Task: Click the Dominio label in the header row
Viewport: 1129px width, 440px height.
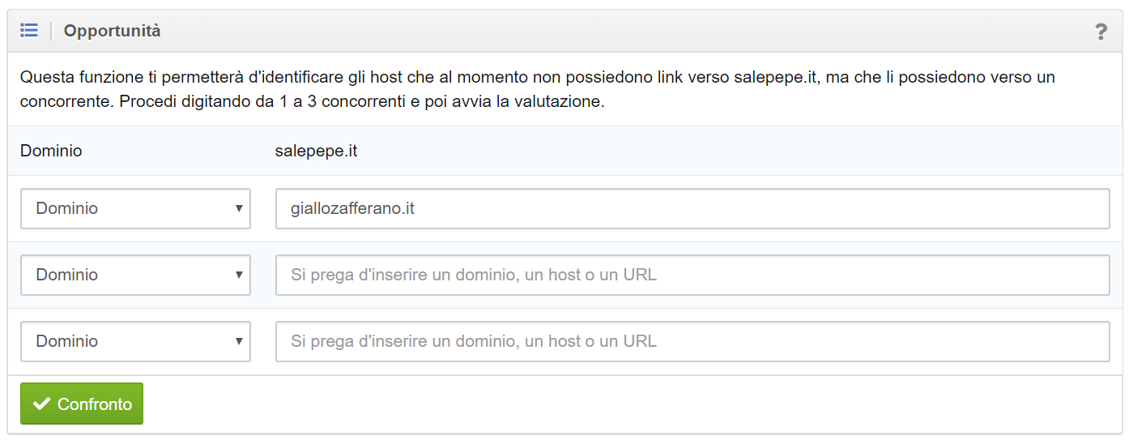Action: [x=51, y=151]
